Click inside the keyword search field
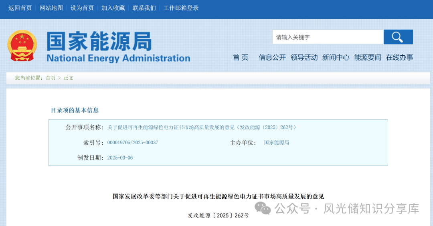Image resolution: width=433 pixels, height=226 pixels. click(328, 37)
